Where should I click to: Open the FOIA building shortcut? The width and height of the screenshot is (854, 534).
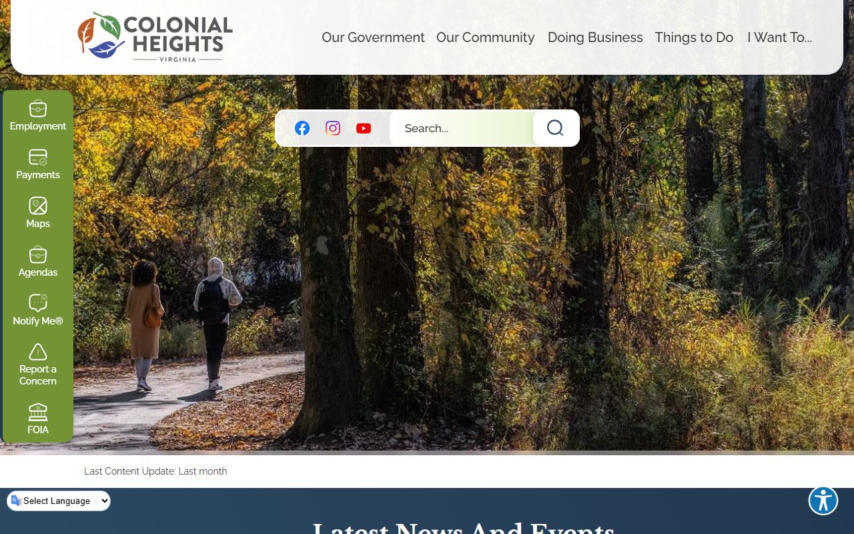point(38,419)
